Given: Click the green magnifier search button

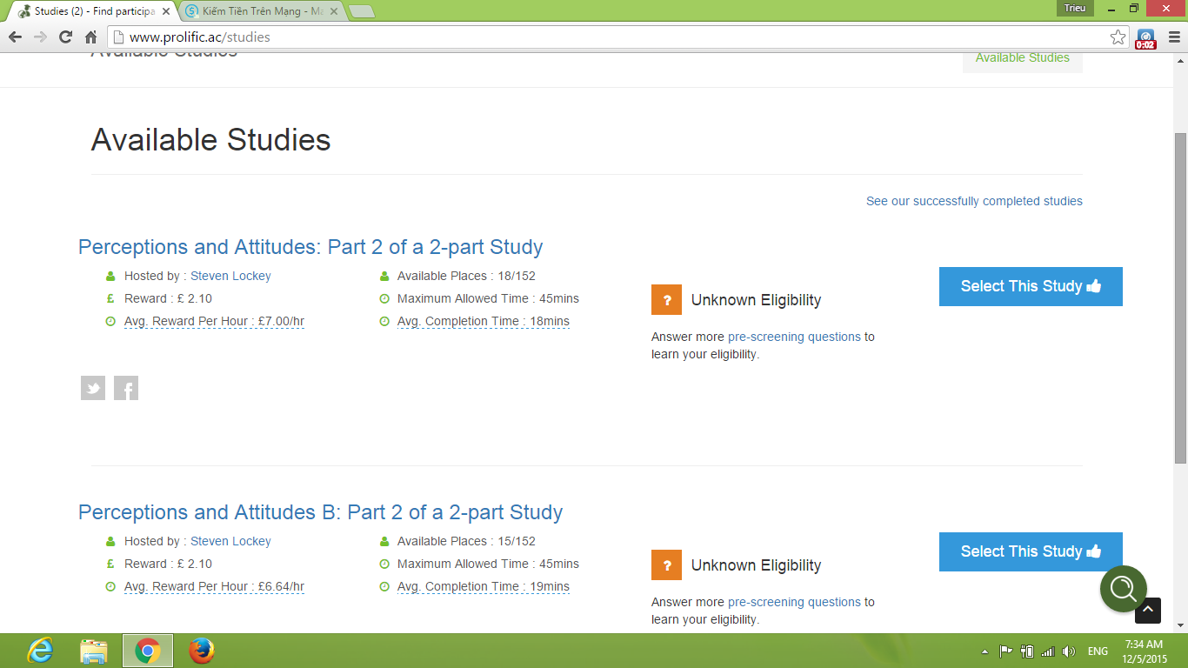Looking at the screenshot, I should pos(1124,589).
